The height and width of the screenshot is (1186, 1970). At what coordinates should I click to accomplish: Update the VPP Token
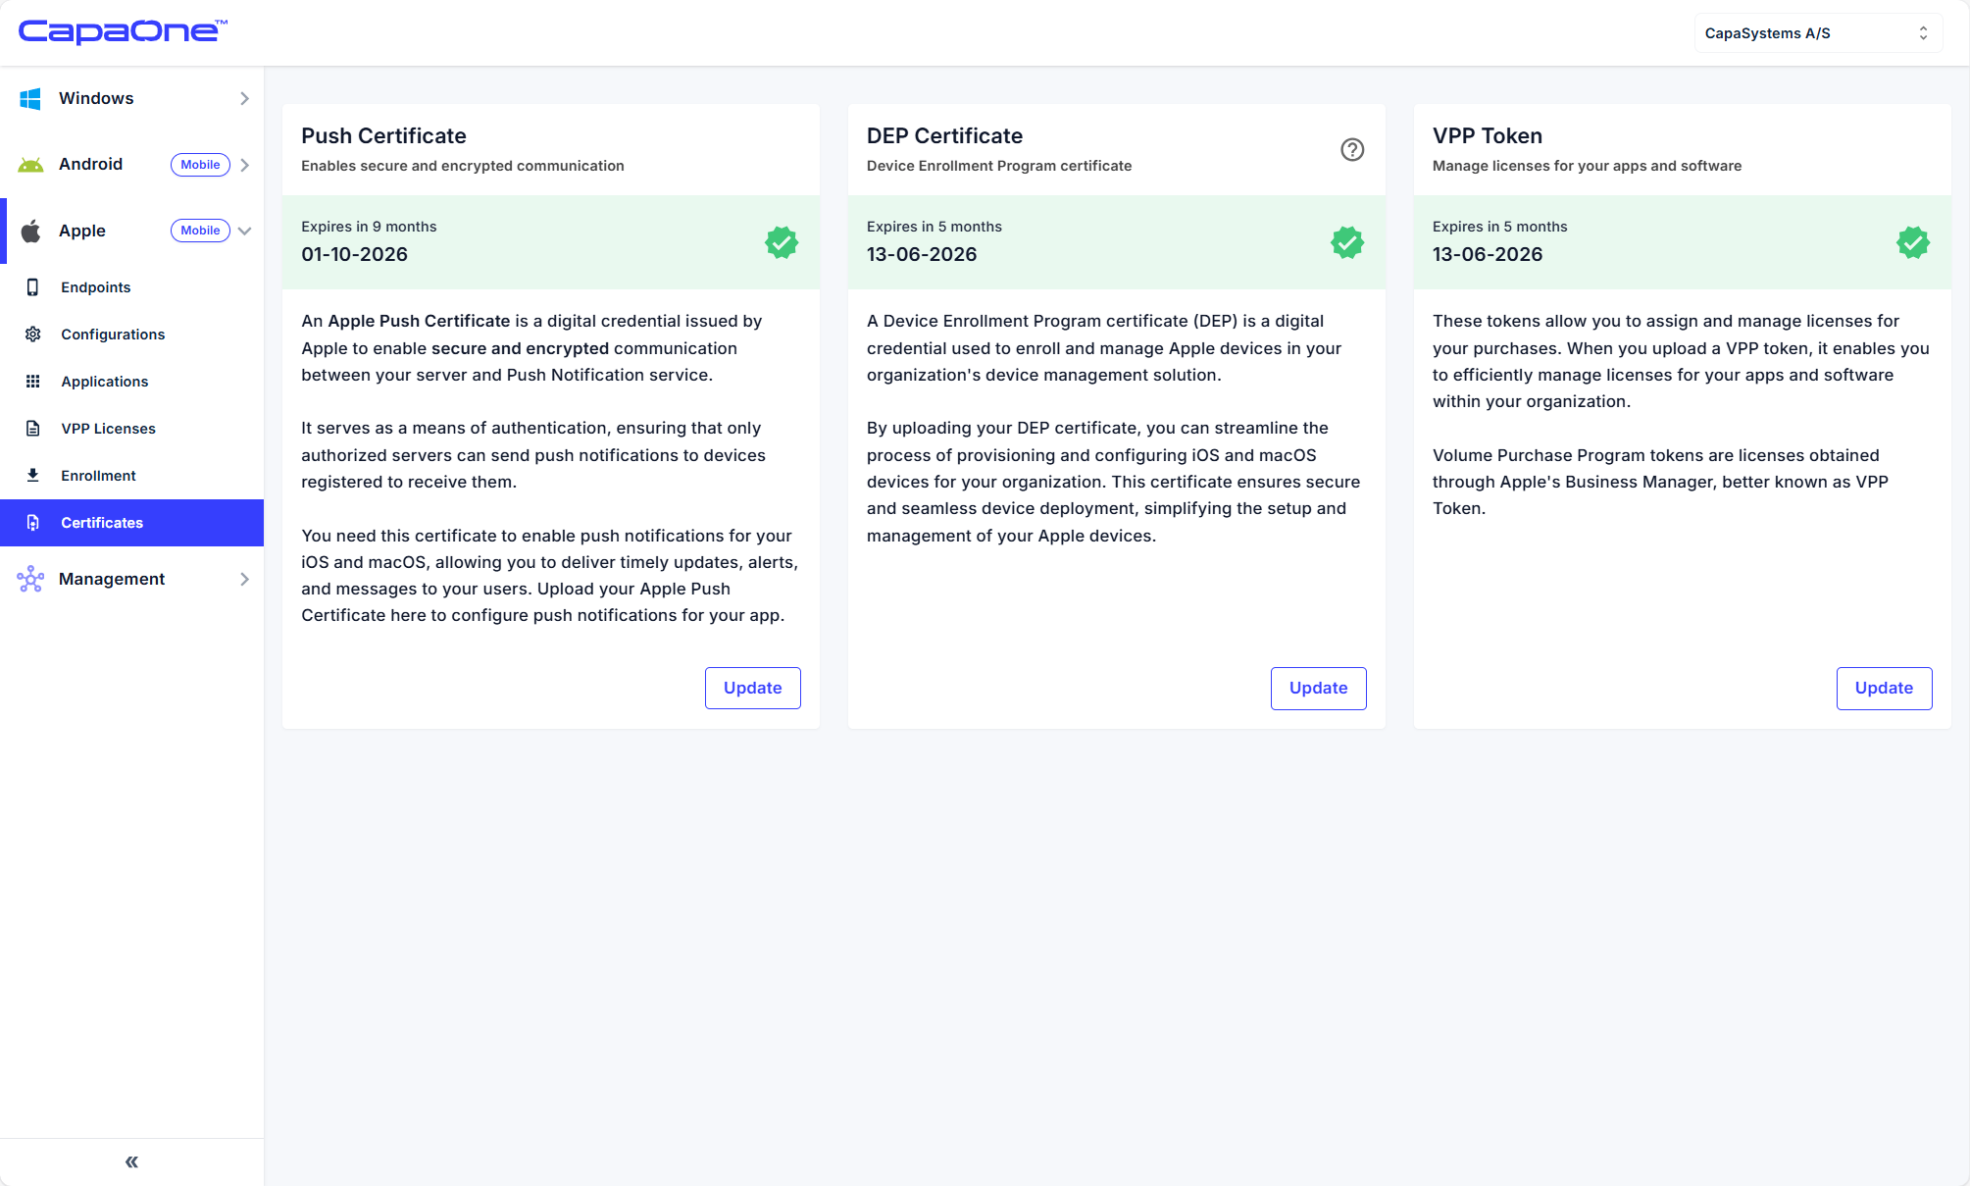[x=1884, y=689]
